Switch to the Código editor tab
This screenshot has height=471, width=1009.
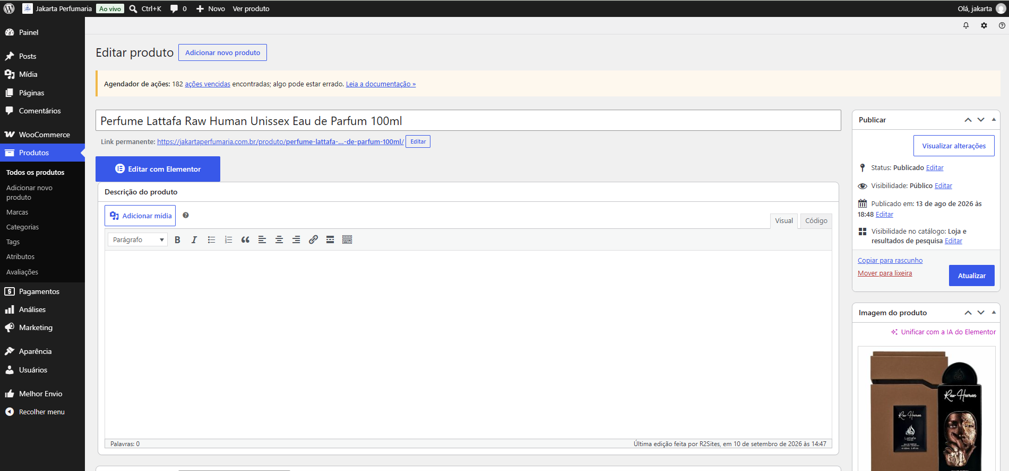click(816, 221)
